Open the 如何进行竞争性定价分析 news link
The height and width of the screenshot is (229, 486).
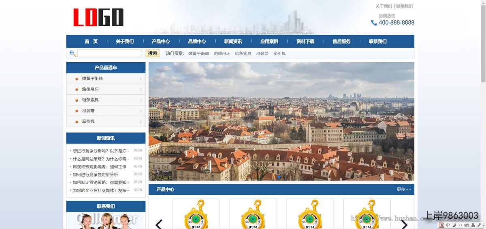pos(96,174)
